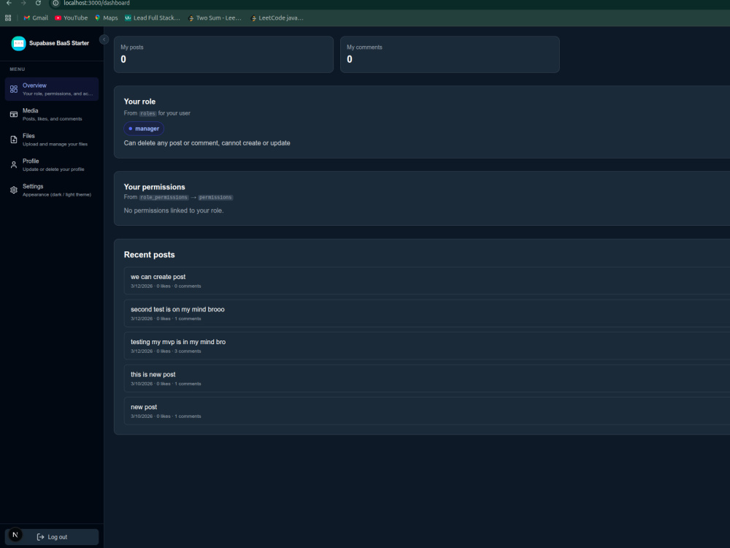730x548 pixels.
Task: Open the Two Sum - Lee... bookmark
Action: point(215,18)
